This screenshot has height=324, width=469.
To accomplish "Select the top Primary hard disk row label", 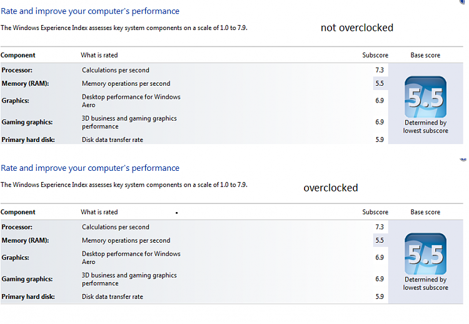I will 28,139.
